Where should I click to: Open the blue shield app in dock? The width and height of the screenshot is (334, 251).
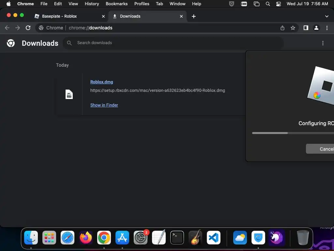(258, 238)
